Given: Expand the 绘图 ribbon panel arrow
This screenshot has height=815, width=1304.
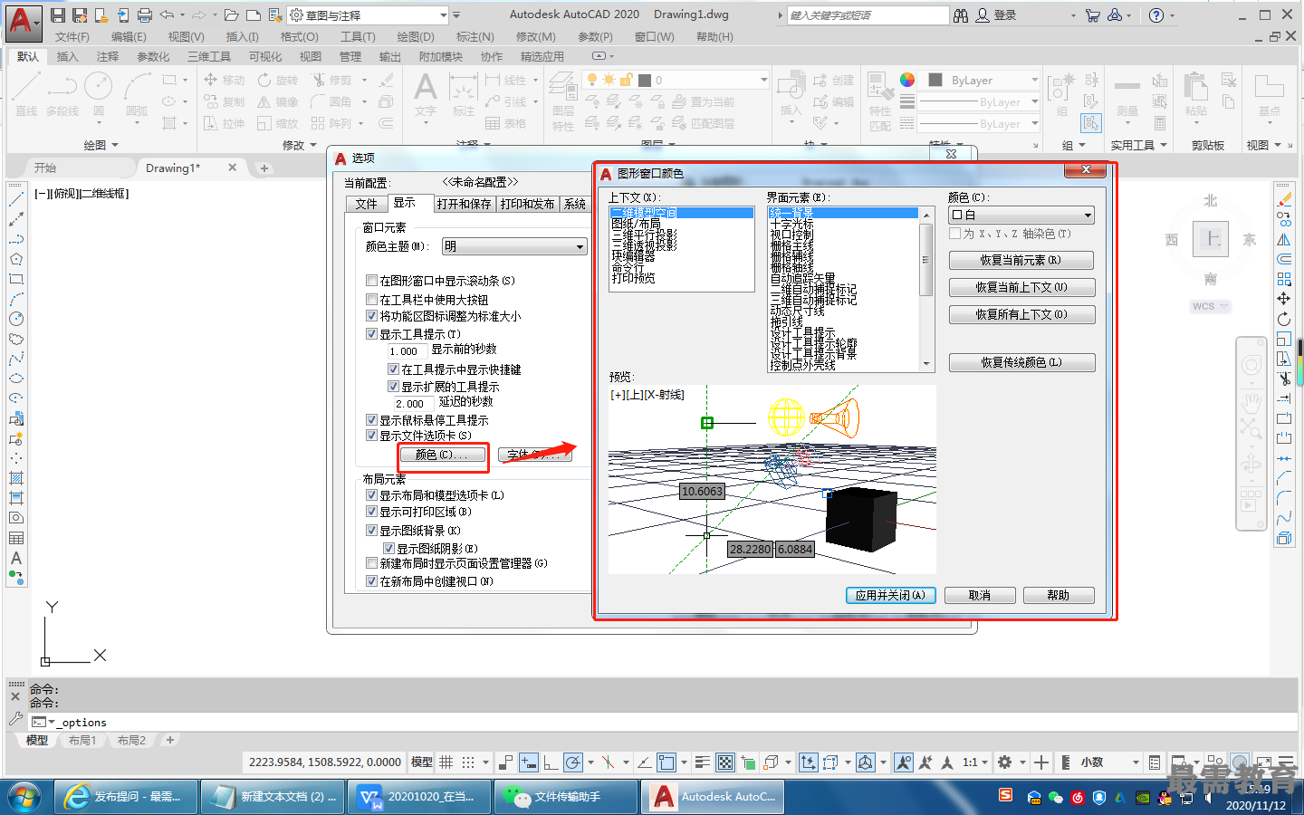Looking at the screenshot, I should 115,145.
